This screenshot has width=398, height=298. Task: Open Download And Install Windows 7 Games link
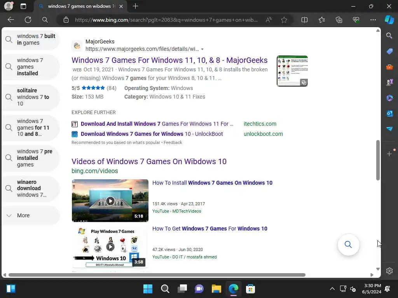(x=157, y=124)
